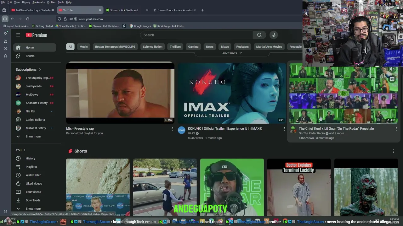Switch to La Obsesión Factory tab
This screenshot has height=226, width=403.
[x=33, y=10]
